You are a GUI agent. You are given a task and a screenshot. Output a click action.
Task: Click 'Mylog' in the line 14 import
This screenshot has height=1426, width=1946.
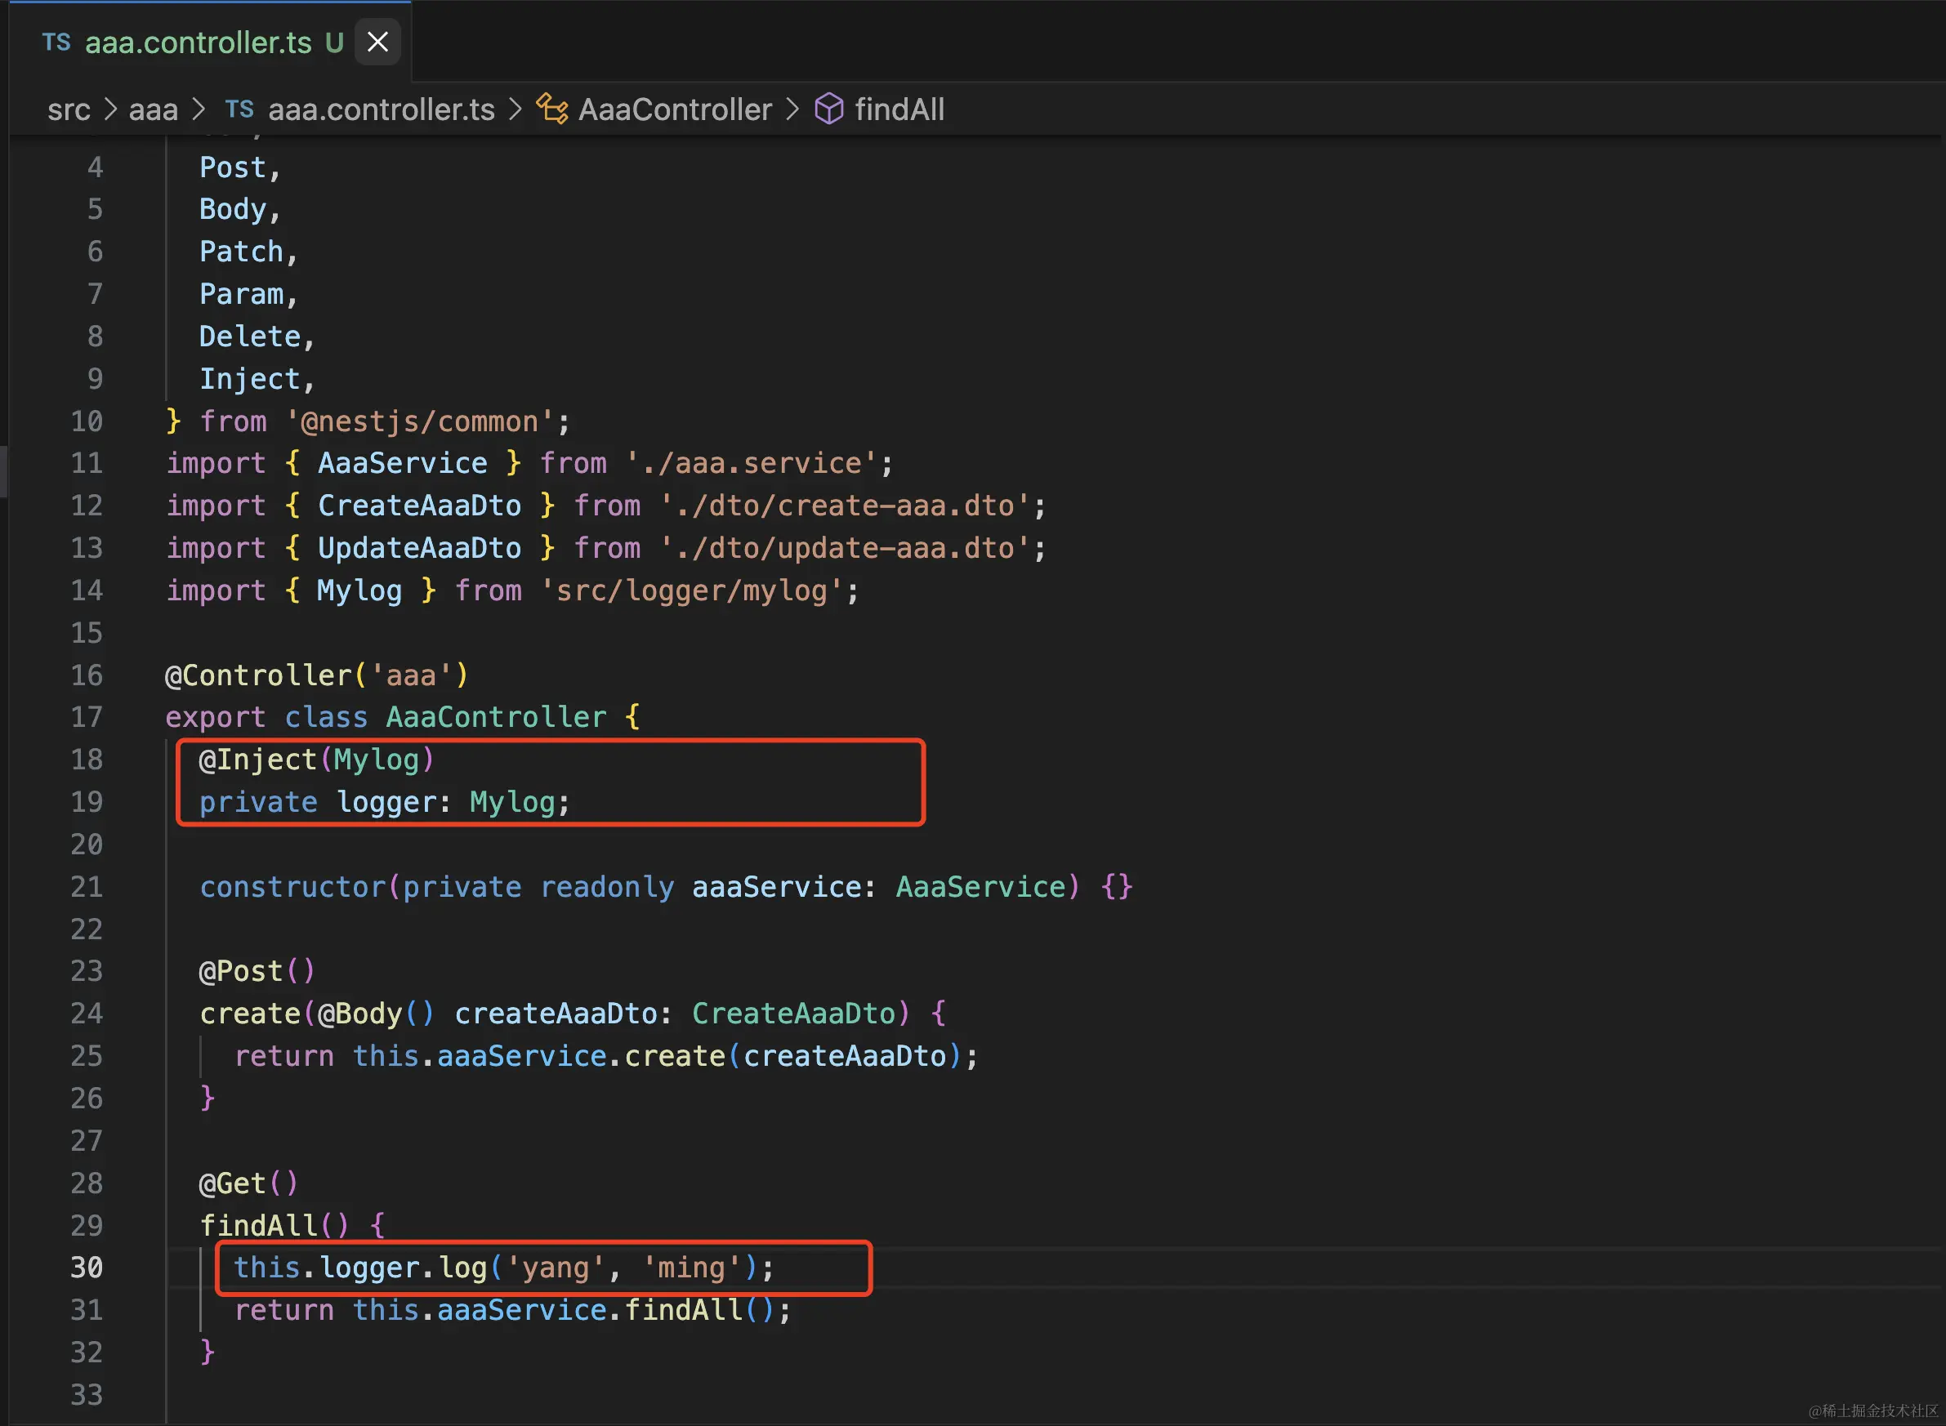359,590
